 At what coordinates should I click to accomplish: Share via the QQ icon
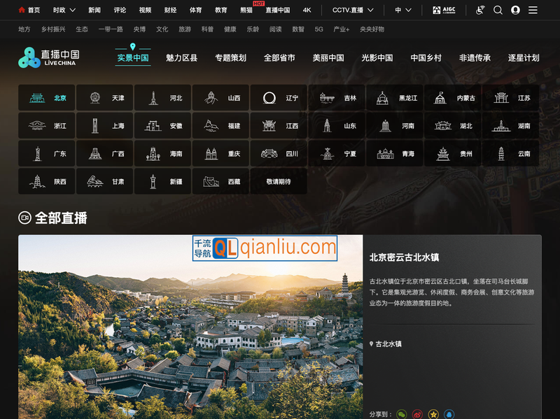[449, 413]
